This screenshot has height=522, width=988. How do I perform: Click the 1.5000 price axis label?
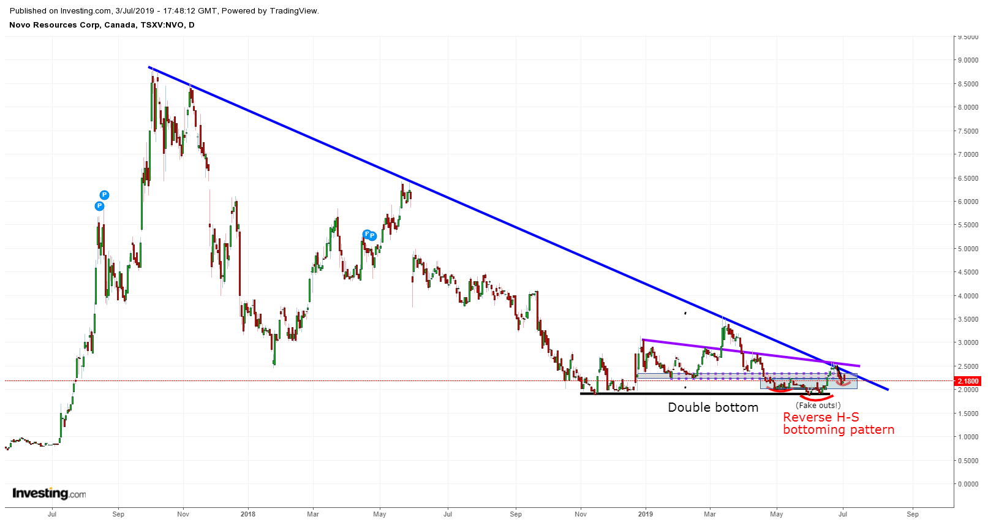pos(968,414)
